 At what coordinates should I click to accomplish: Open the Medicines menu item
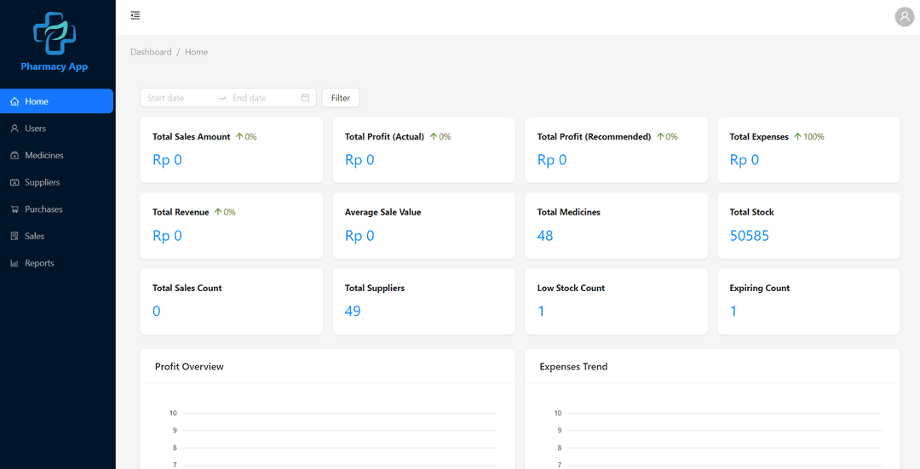point(44,156)
